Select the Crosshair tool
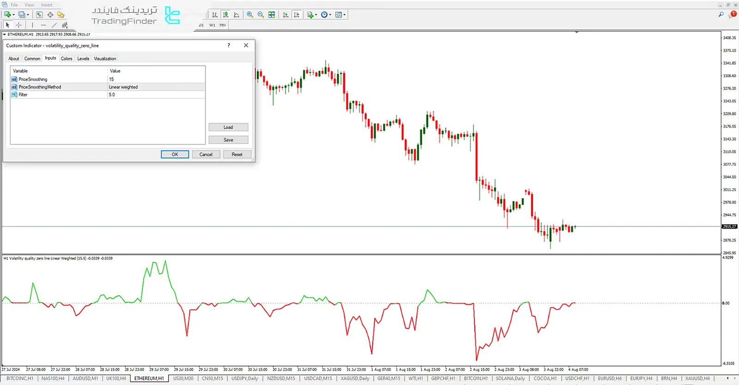 (x=19, y=25)
